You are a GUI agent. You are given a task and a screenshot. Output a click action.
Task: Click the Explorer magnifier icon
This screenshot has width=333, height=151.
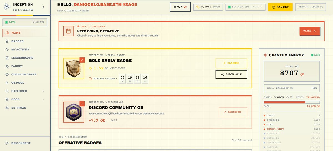tap(7, 91)
